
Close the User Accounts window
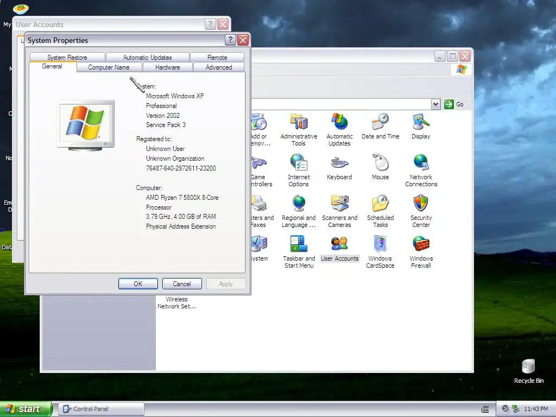pos(223,24)
